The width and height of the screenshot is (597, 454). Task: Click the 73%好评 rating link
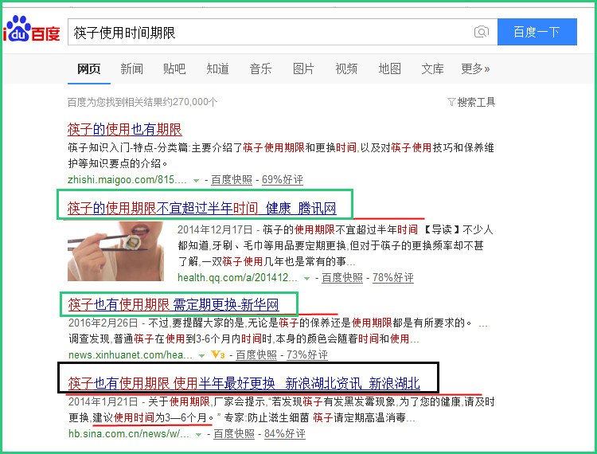(307, 355)
